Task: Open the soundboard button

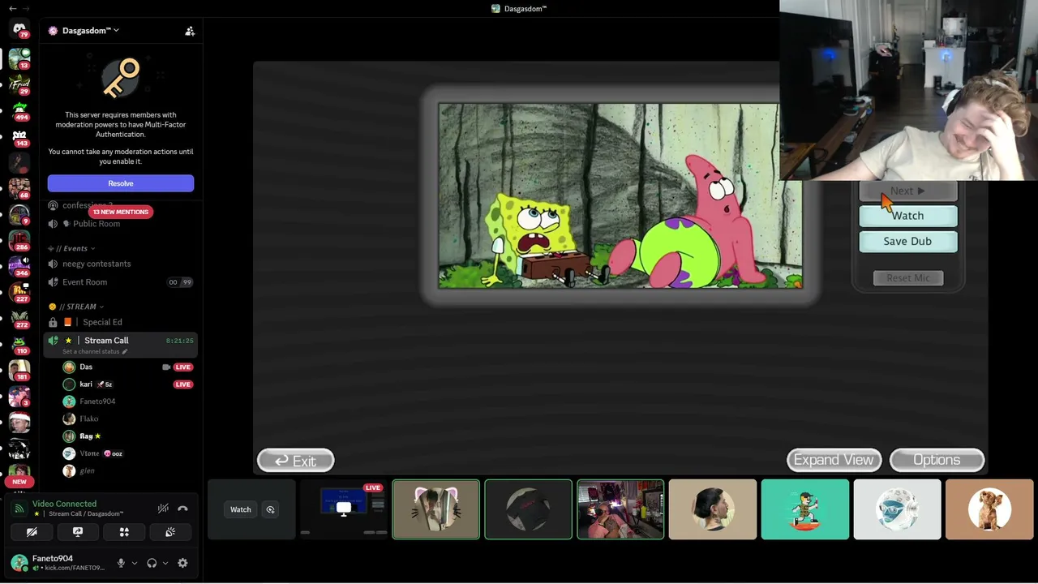Action: click(170, 532)
